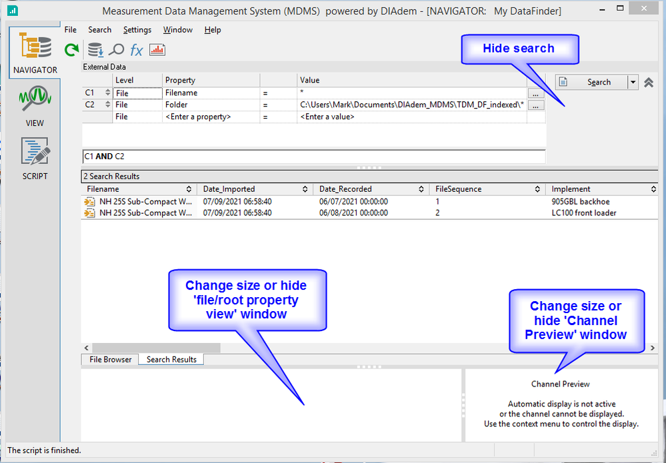Open the File menu
Screen dimensions: 666x463
pos(71,30)
